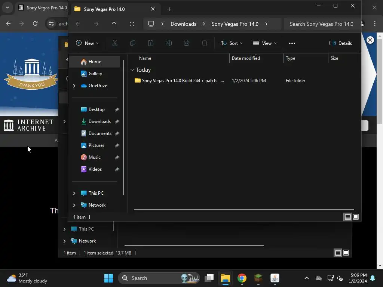This screenshot has width=383, height=287.
Task: Toggle the Details pane
Action: [340, 43]
